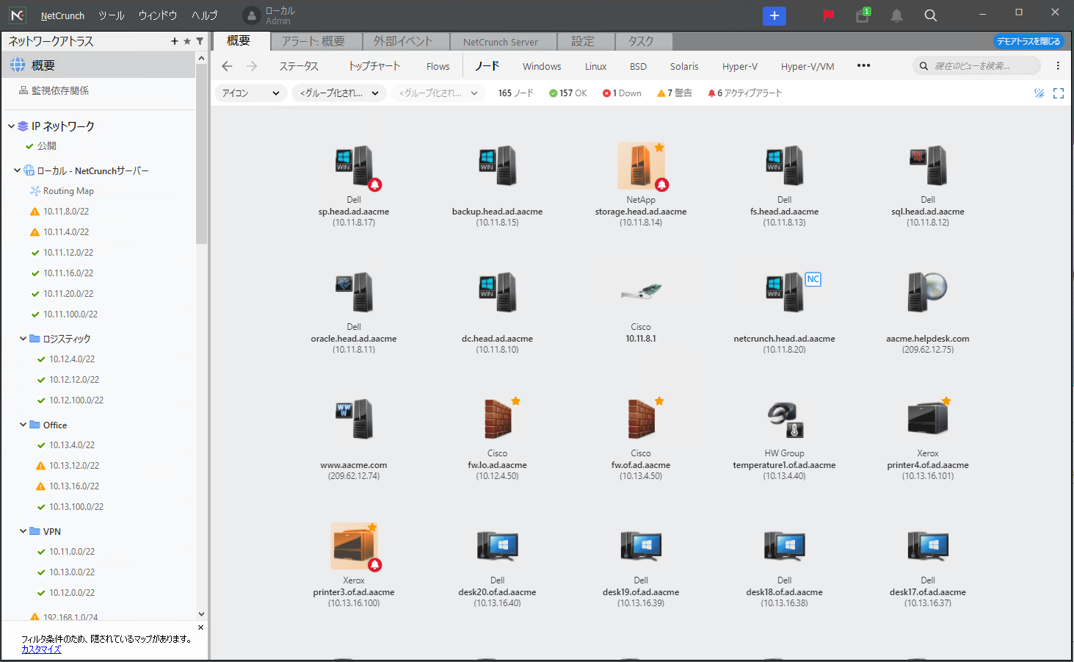Viewport: 1074px width, 662px height.
Task: Show more view tabs with ellipsis
Action: point(863,65)
